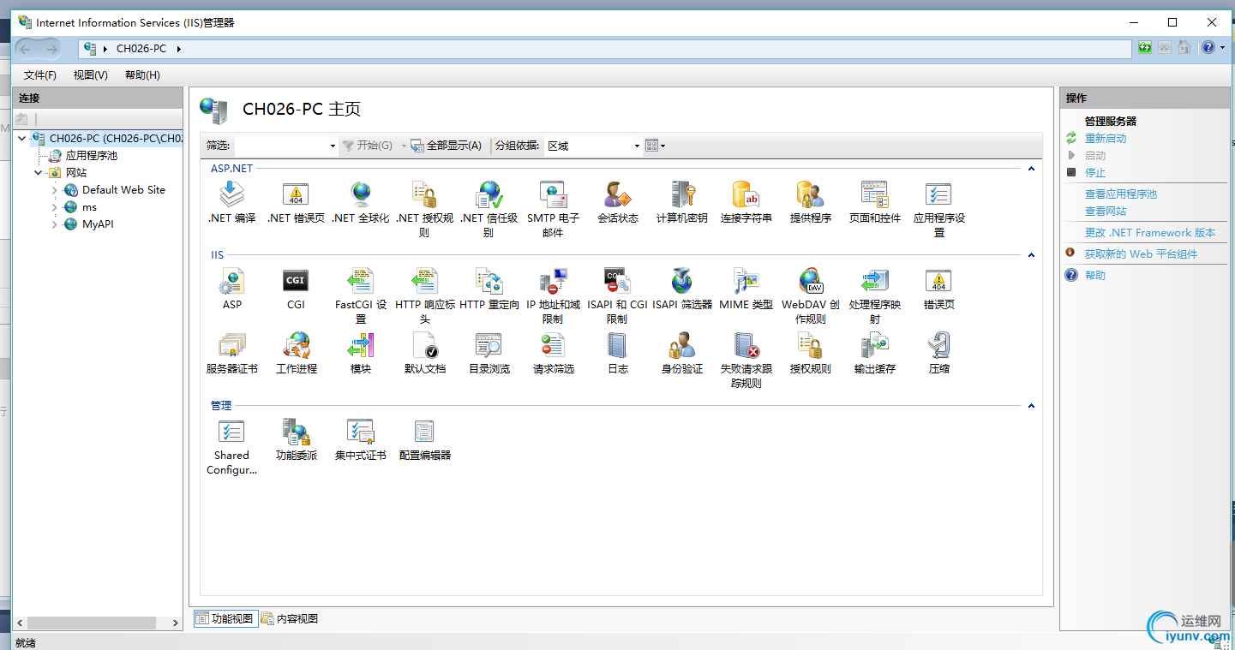Open the .NET 编译 feature
Viewport: 1235px width, 650px height.
(231, 202)
